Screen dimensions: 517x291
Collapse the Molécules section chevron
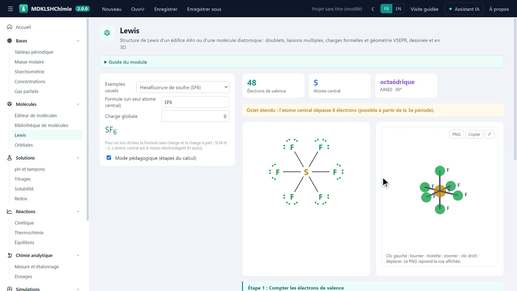tap(78, 104)
